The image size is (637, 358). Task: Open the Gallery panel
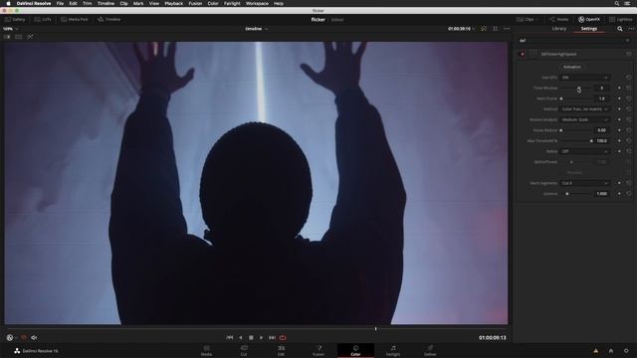coord(15,19)
